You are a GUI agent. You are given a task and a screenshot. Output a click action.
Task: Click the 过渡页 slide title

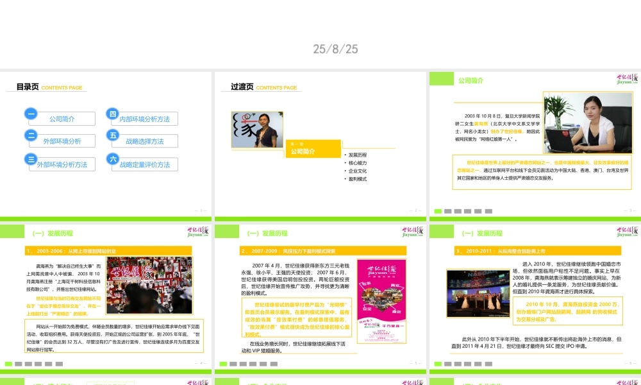242,87
